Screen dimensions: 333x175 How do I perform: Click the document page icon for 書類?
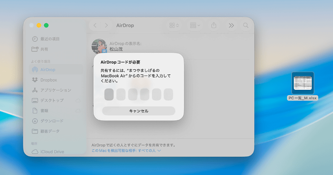point(35,111)
